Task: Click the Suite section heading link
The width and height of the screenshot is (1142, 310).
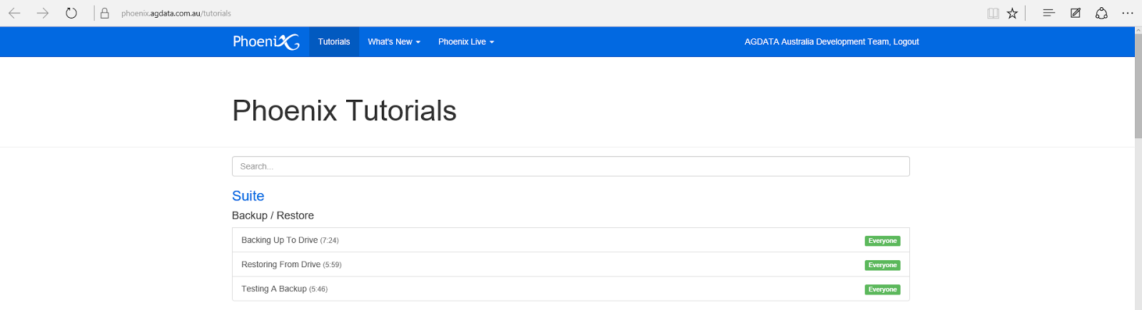Action: coord(248,196)
